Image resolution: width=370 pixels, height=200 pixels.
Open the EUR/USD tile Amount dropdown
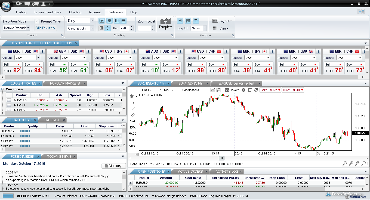[38, 57]
